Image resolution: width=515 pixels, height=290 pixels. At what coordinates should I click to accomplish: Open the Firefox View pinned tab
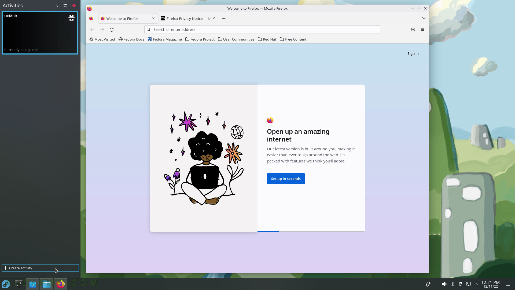91,19
